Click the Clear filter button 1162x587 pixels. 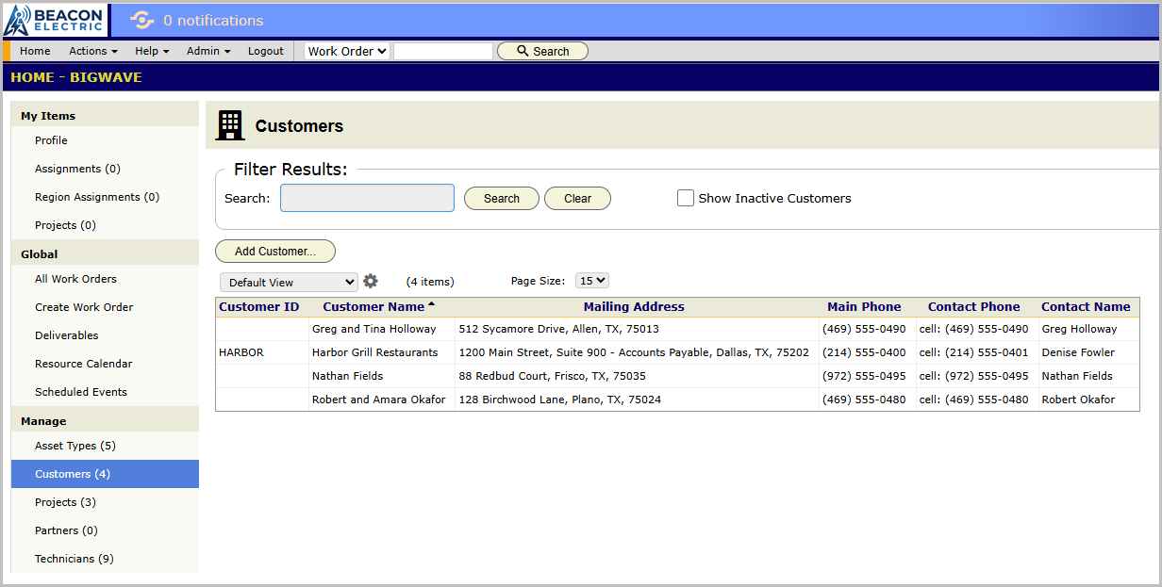pos(577,198)
